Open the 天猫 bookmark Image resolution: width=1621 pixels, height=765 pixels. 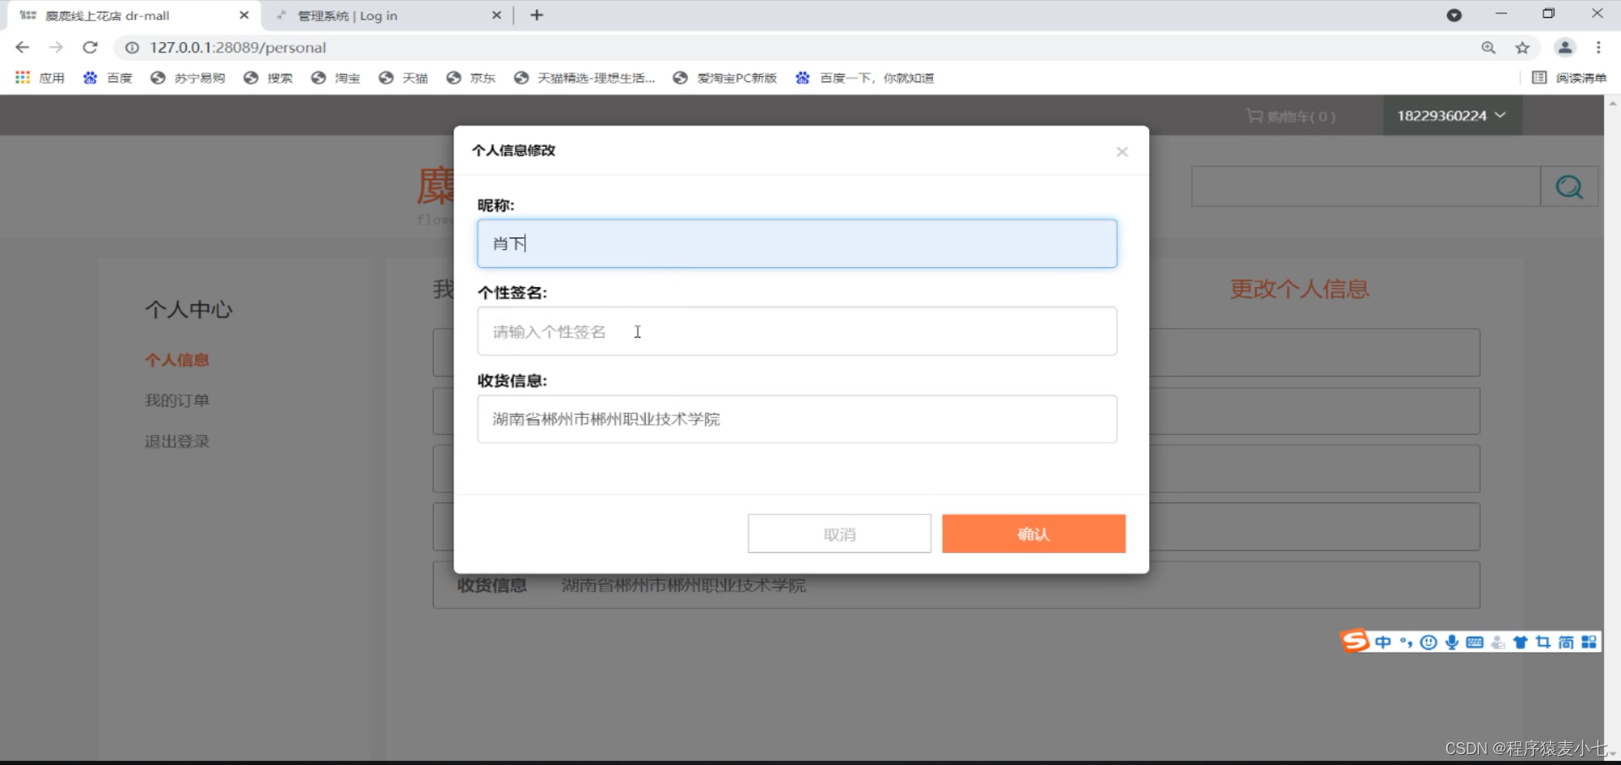pos(403,78)
